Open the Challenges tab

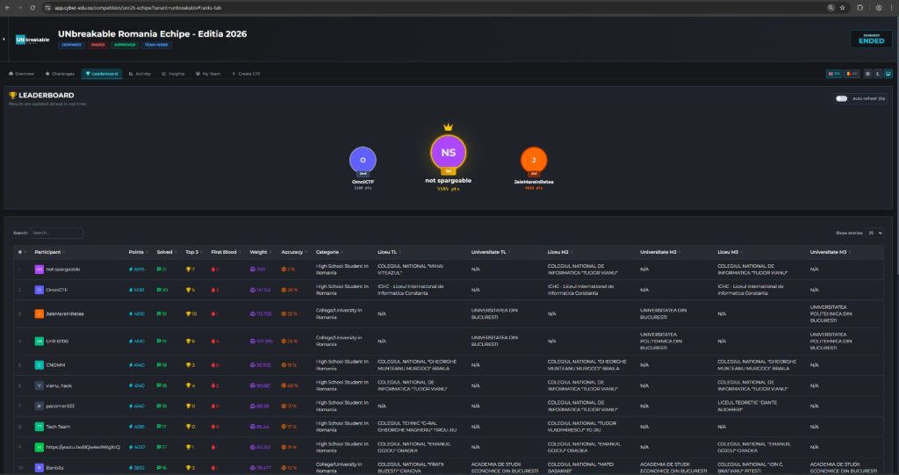(x=61, y=74)
